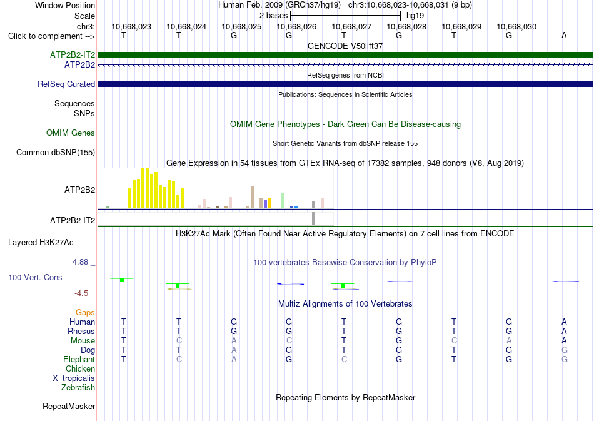Click the dark blue RefSeq Curated bar
This screenshot has height=421, width=594.
click(345, 84)
